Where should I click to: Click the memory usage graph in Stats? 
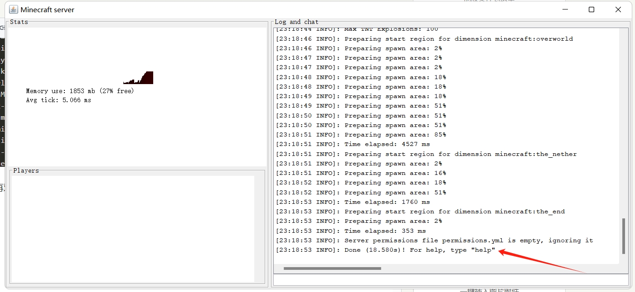tap(138, 78)
